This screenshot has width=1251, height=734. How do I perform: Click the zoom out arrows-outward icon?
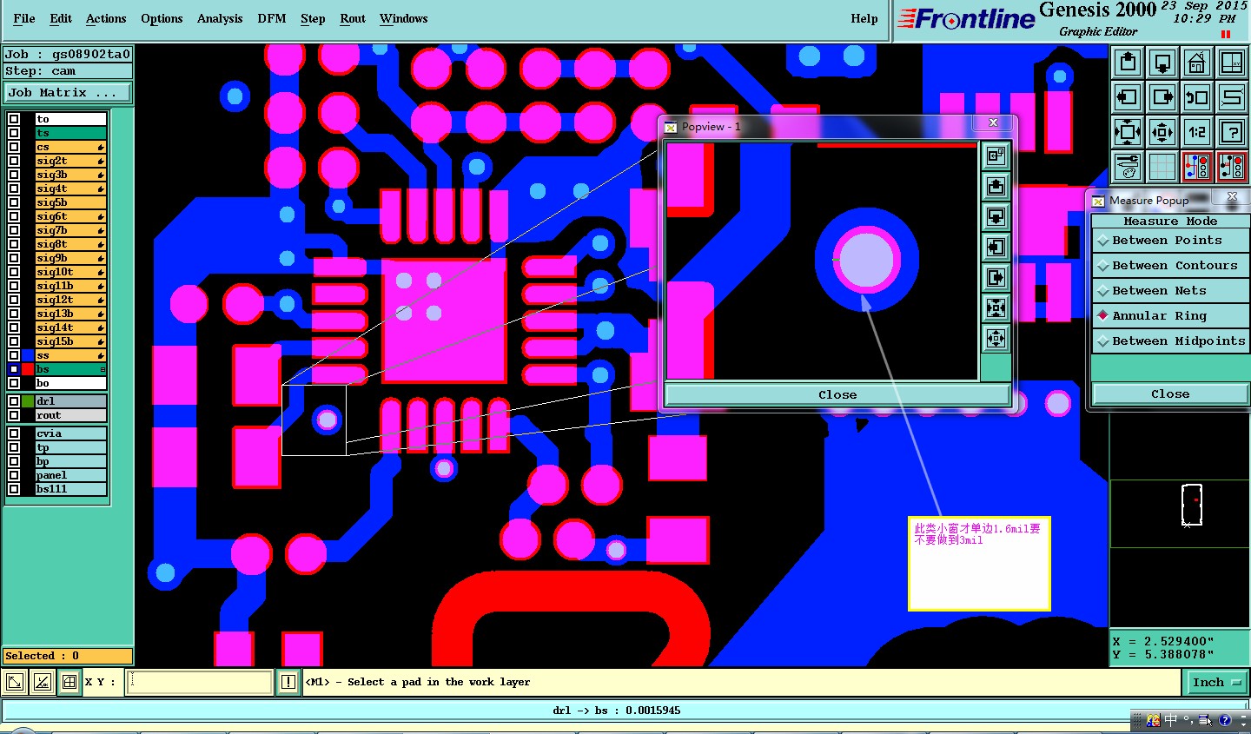pos(1162,132)
